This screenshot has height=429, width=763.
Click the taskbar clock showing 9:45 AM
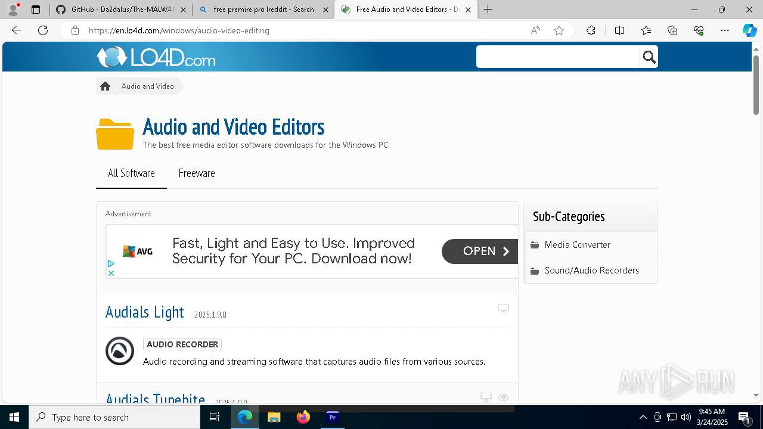[712, 417]
